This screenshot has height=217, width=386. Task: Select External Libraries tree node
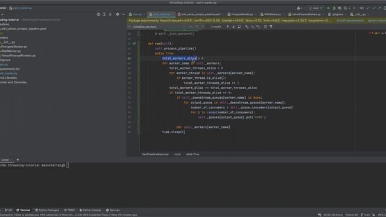pyautogui.click(x=8, y=78)
